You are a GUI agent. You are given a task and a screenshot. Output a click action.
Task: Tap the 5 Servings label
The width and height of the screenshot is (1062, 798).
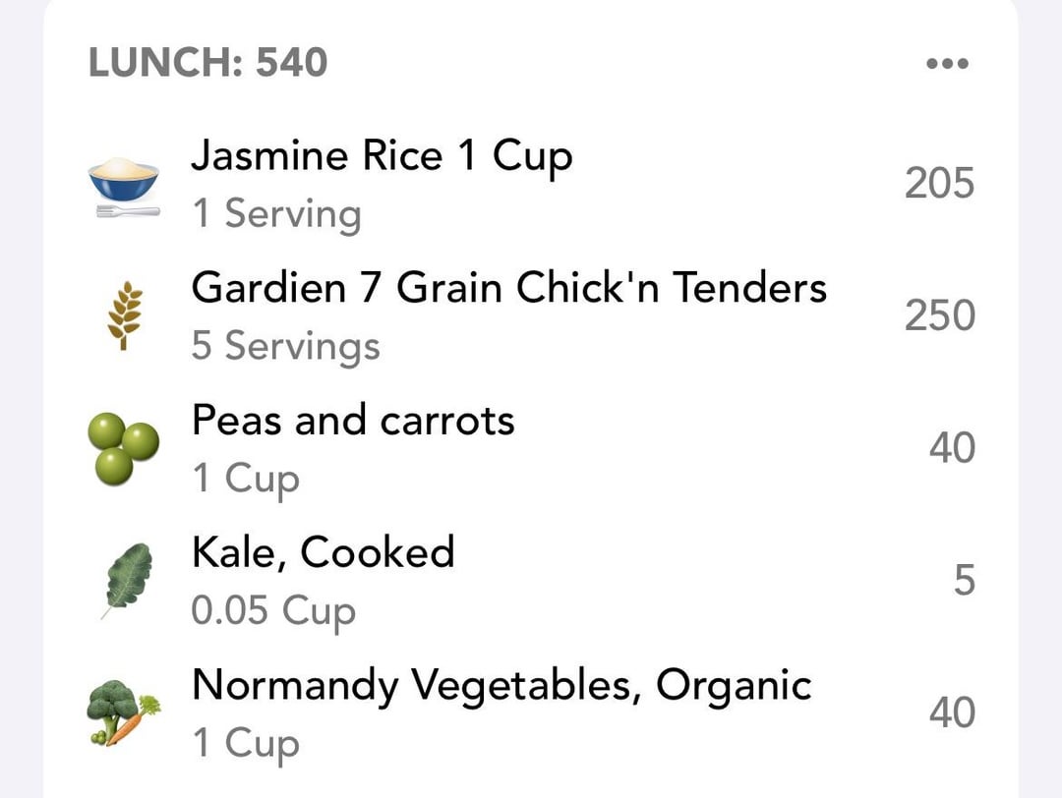point(285,346)
